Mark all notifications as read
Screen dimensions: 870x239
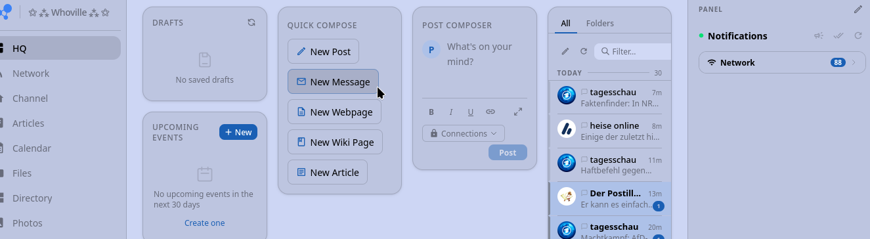[x=838, y=36]
